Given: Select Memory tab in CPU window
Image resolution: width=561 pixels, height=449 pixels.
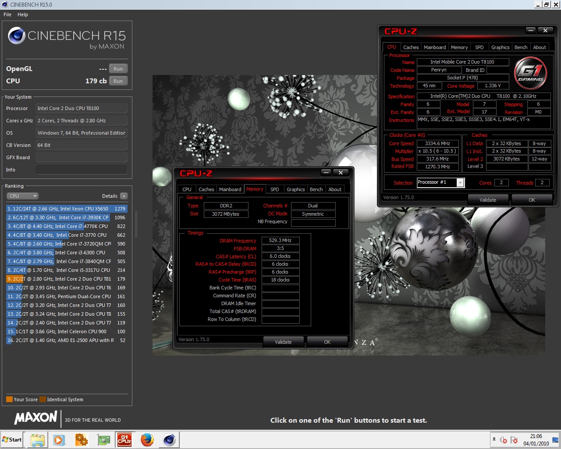Looking at the screenshot, I should click(459, 47).
